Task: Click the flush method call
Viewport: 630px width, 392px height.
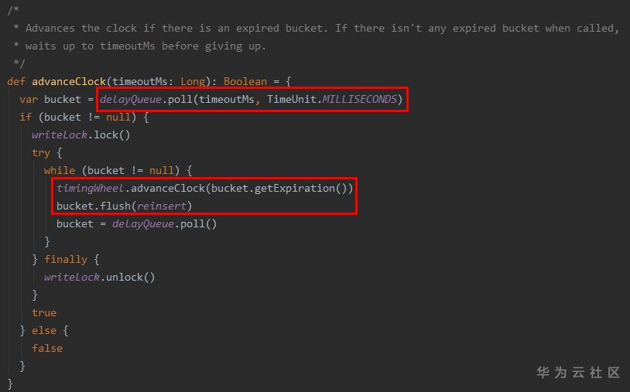Action: click(x=115, y=206)
